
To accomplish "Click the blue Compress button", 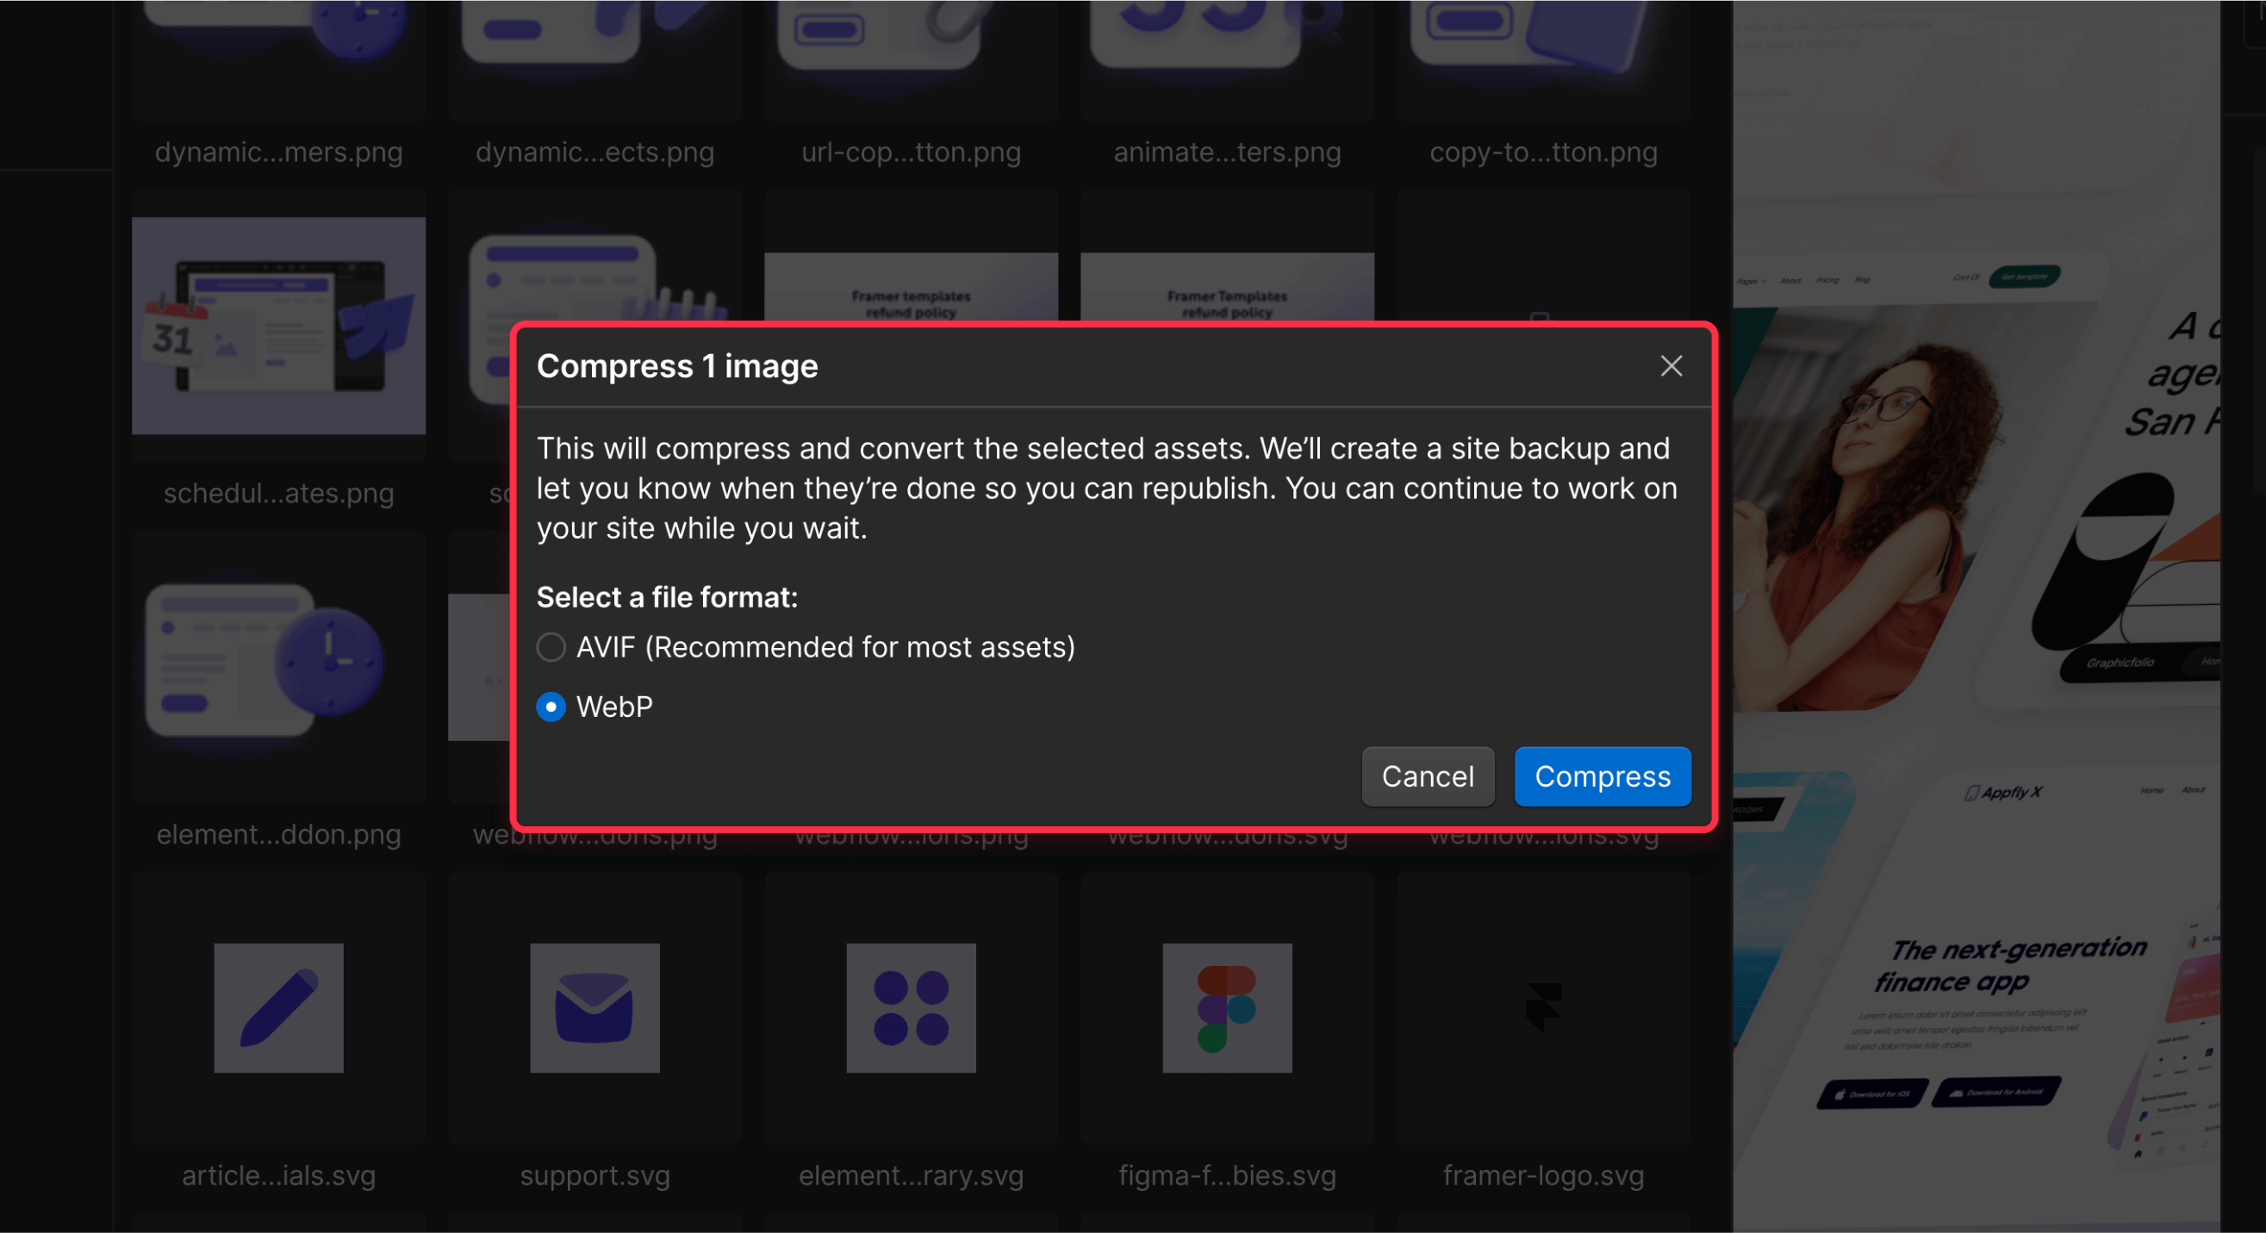I will (x=1602, y=776).
